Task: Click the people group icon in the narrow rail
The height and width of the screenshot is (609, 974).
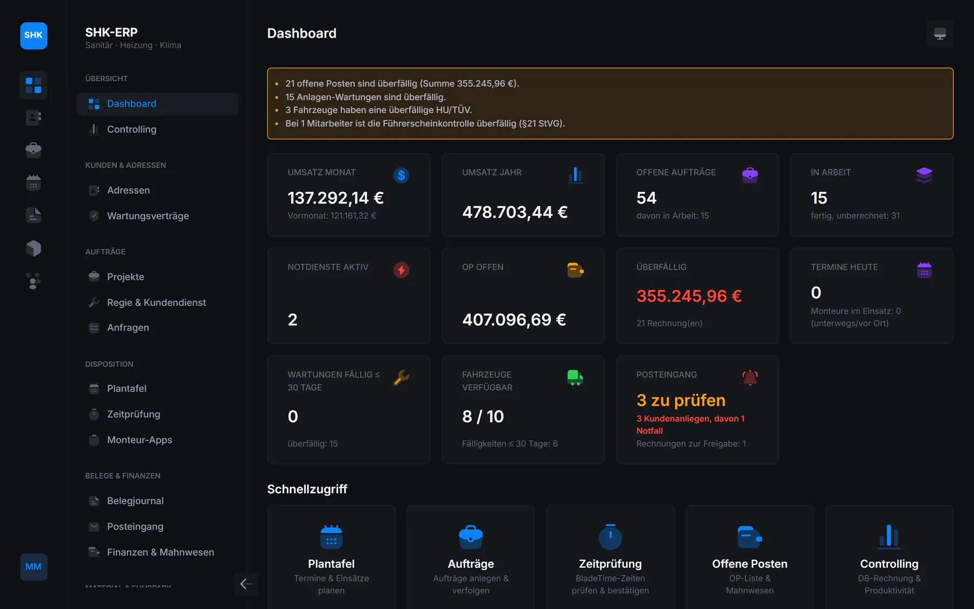Action: click(x=34, y=281)
